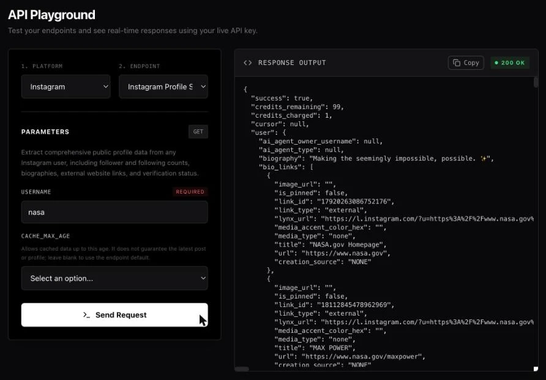
Task: Click the "ai_agent_owner_username": null line
Action: [321, 141]
